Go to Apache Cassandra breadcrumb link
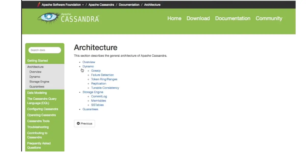Screen dimensions: 306x153 click(x=101, y=5)
